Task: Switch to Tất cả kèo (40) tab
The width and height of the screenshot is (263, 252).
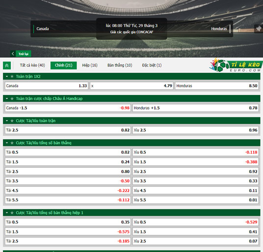Action: click(32, 65)
